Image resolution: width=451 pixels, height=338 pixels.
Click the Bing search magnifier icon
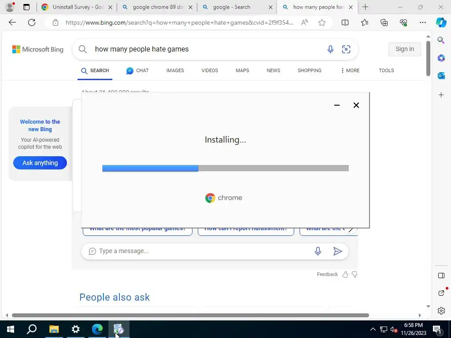tap(82, 49)
